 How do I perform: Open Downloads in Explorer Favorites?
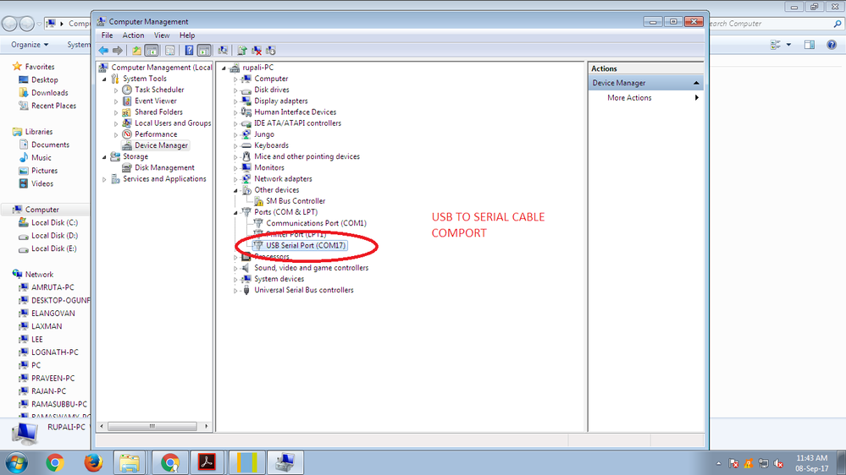pyautogui.click(x=50, y=93)
